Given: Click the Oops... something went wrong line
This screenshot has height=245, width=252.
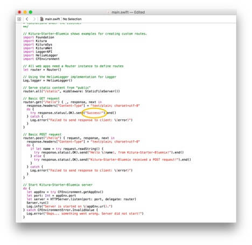Looking at the screenshot, I should (x=85, y=214).
